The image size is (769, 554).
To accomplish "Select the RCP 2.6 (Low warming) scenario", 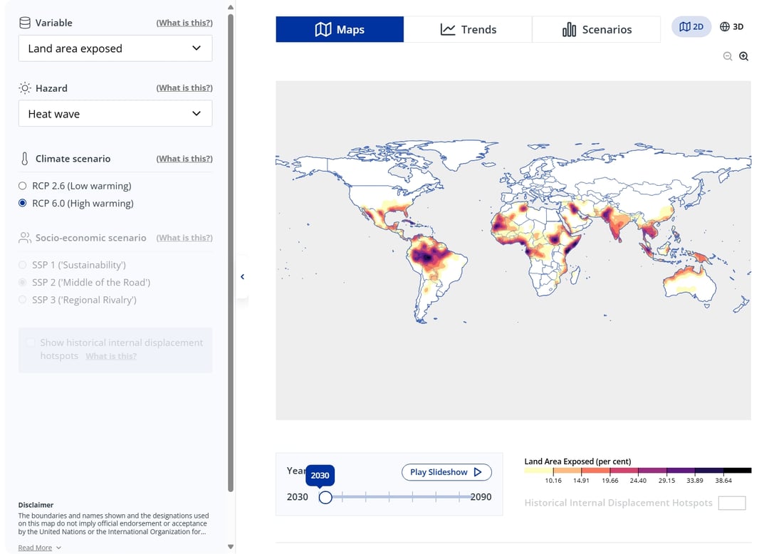I will click(x=23, y=185).
